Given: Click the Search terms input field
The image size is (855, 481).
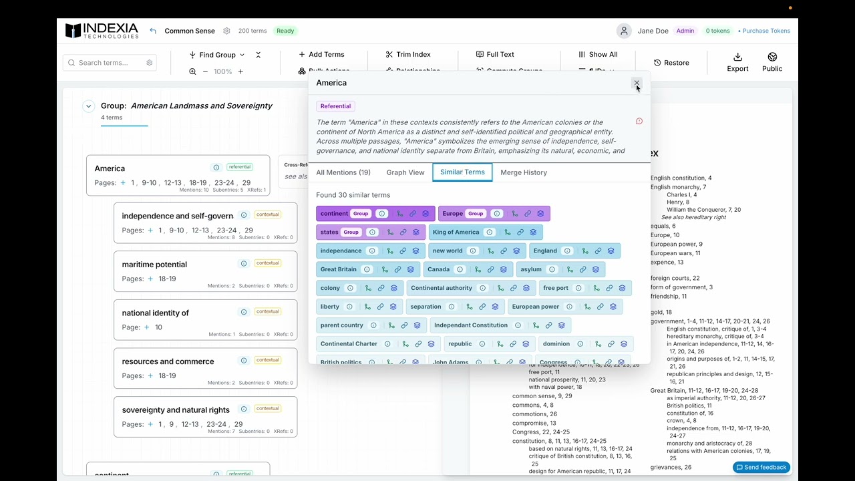Looking at the screenshot, I should [110, 63].
